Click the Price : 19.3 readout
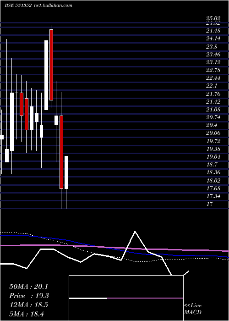This screenshot has width=229, height=321. [29, 296]
